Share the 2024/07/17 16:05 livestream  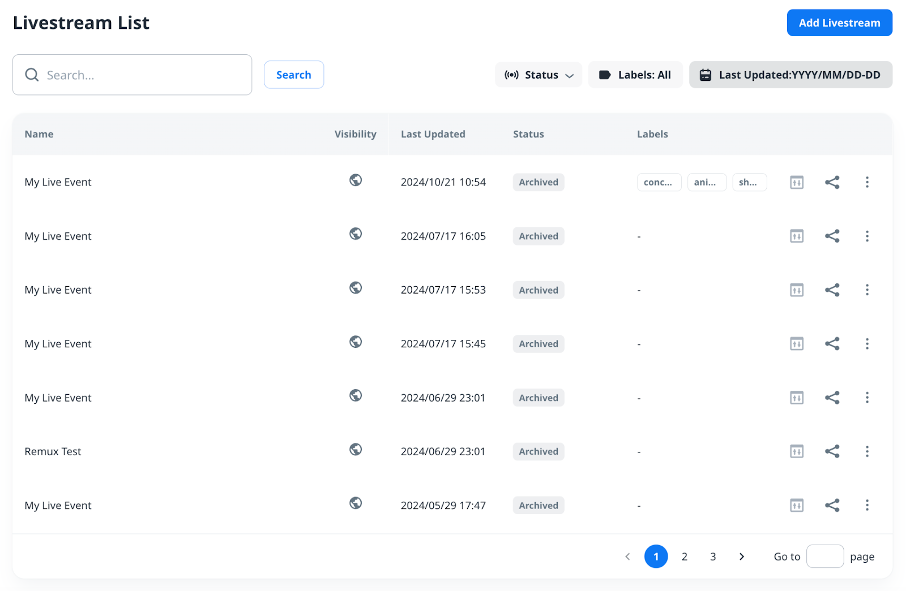[832, 236]
